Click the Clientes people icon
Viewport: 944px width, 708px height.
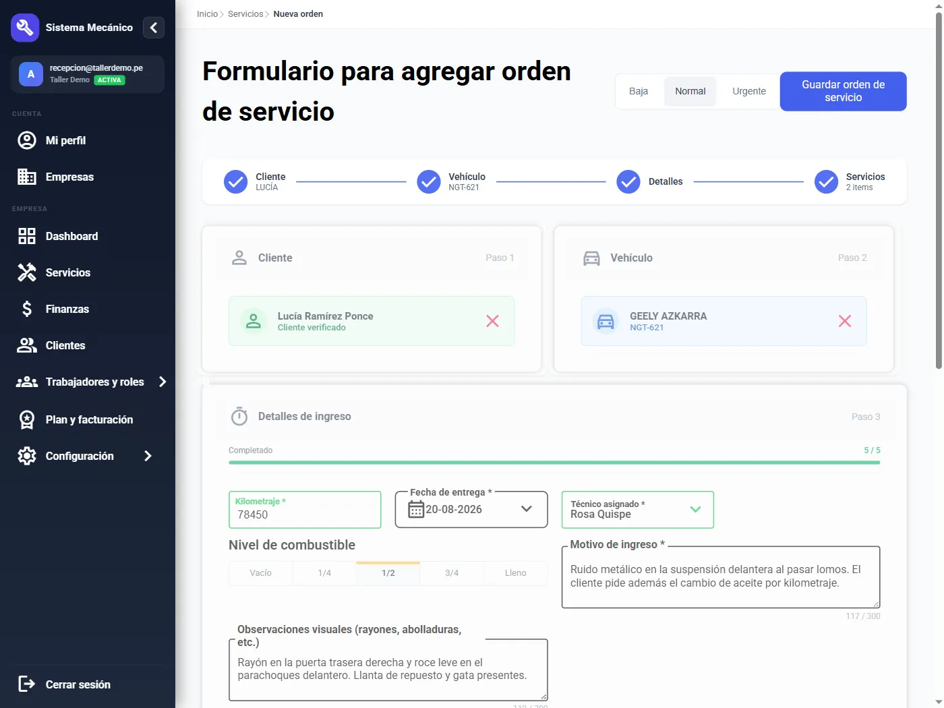27,345
